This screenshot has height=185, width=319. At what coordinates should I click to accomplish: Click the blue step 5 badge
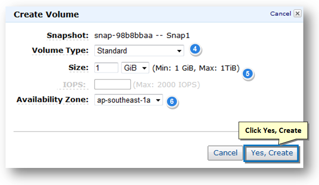click(x=247, y=74)
